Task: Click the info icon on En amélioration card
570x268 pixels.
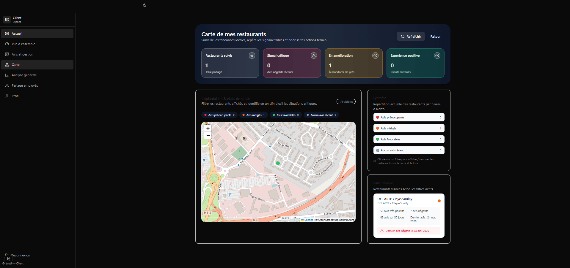Action: click(x=375, y=55)
